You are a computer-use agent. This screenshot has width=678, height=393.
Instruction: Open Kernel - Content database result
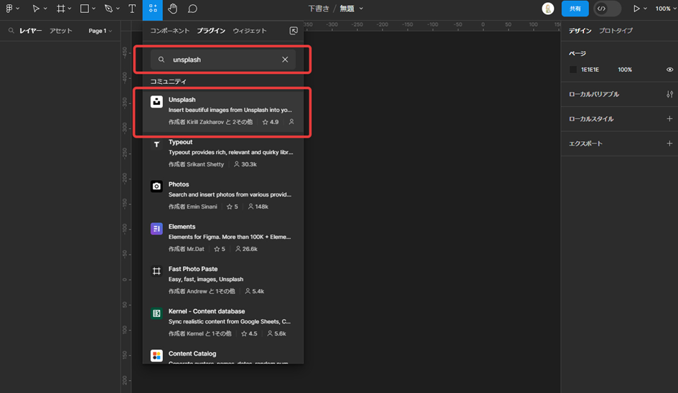click(223, 323)
